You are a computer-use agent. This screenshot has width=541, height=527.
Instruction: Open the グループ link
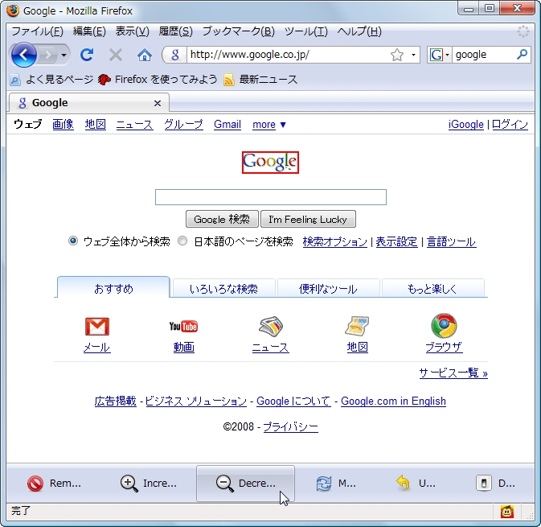[x=183, y=125]
